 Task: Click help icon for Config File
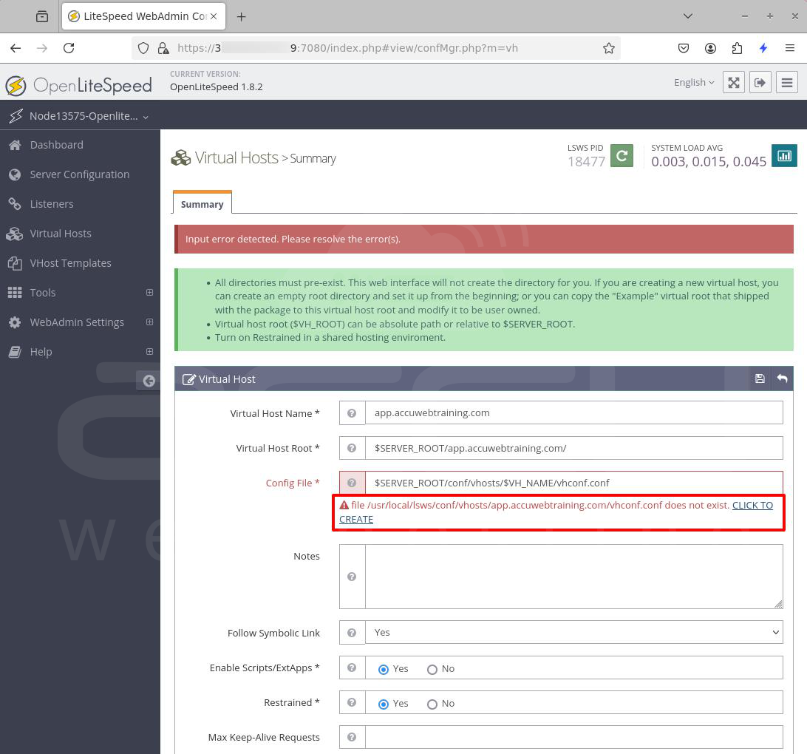(x=352, y=483)
